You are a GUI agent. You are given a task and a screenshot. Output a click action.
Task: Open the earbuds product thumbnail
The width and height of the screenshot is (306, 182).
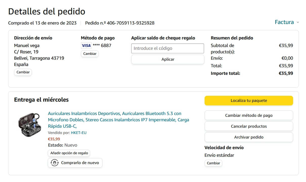click(30, 125)
